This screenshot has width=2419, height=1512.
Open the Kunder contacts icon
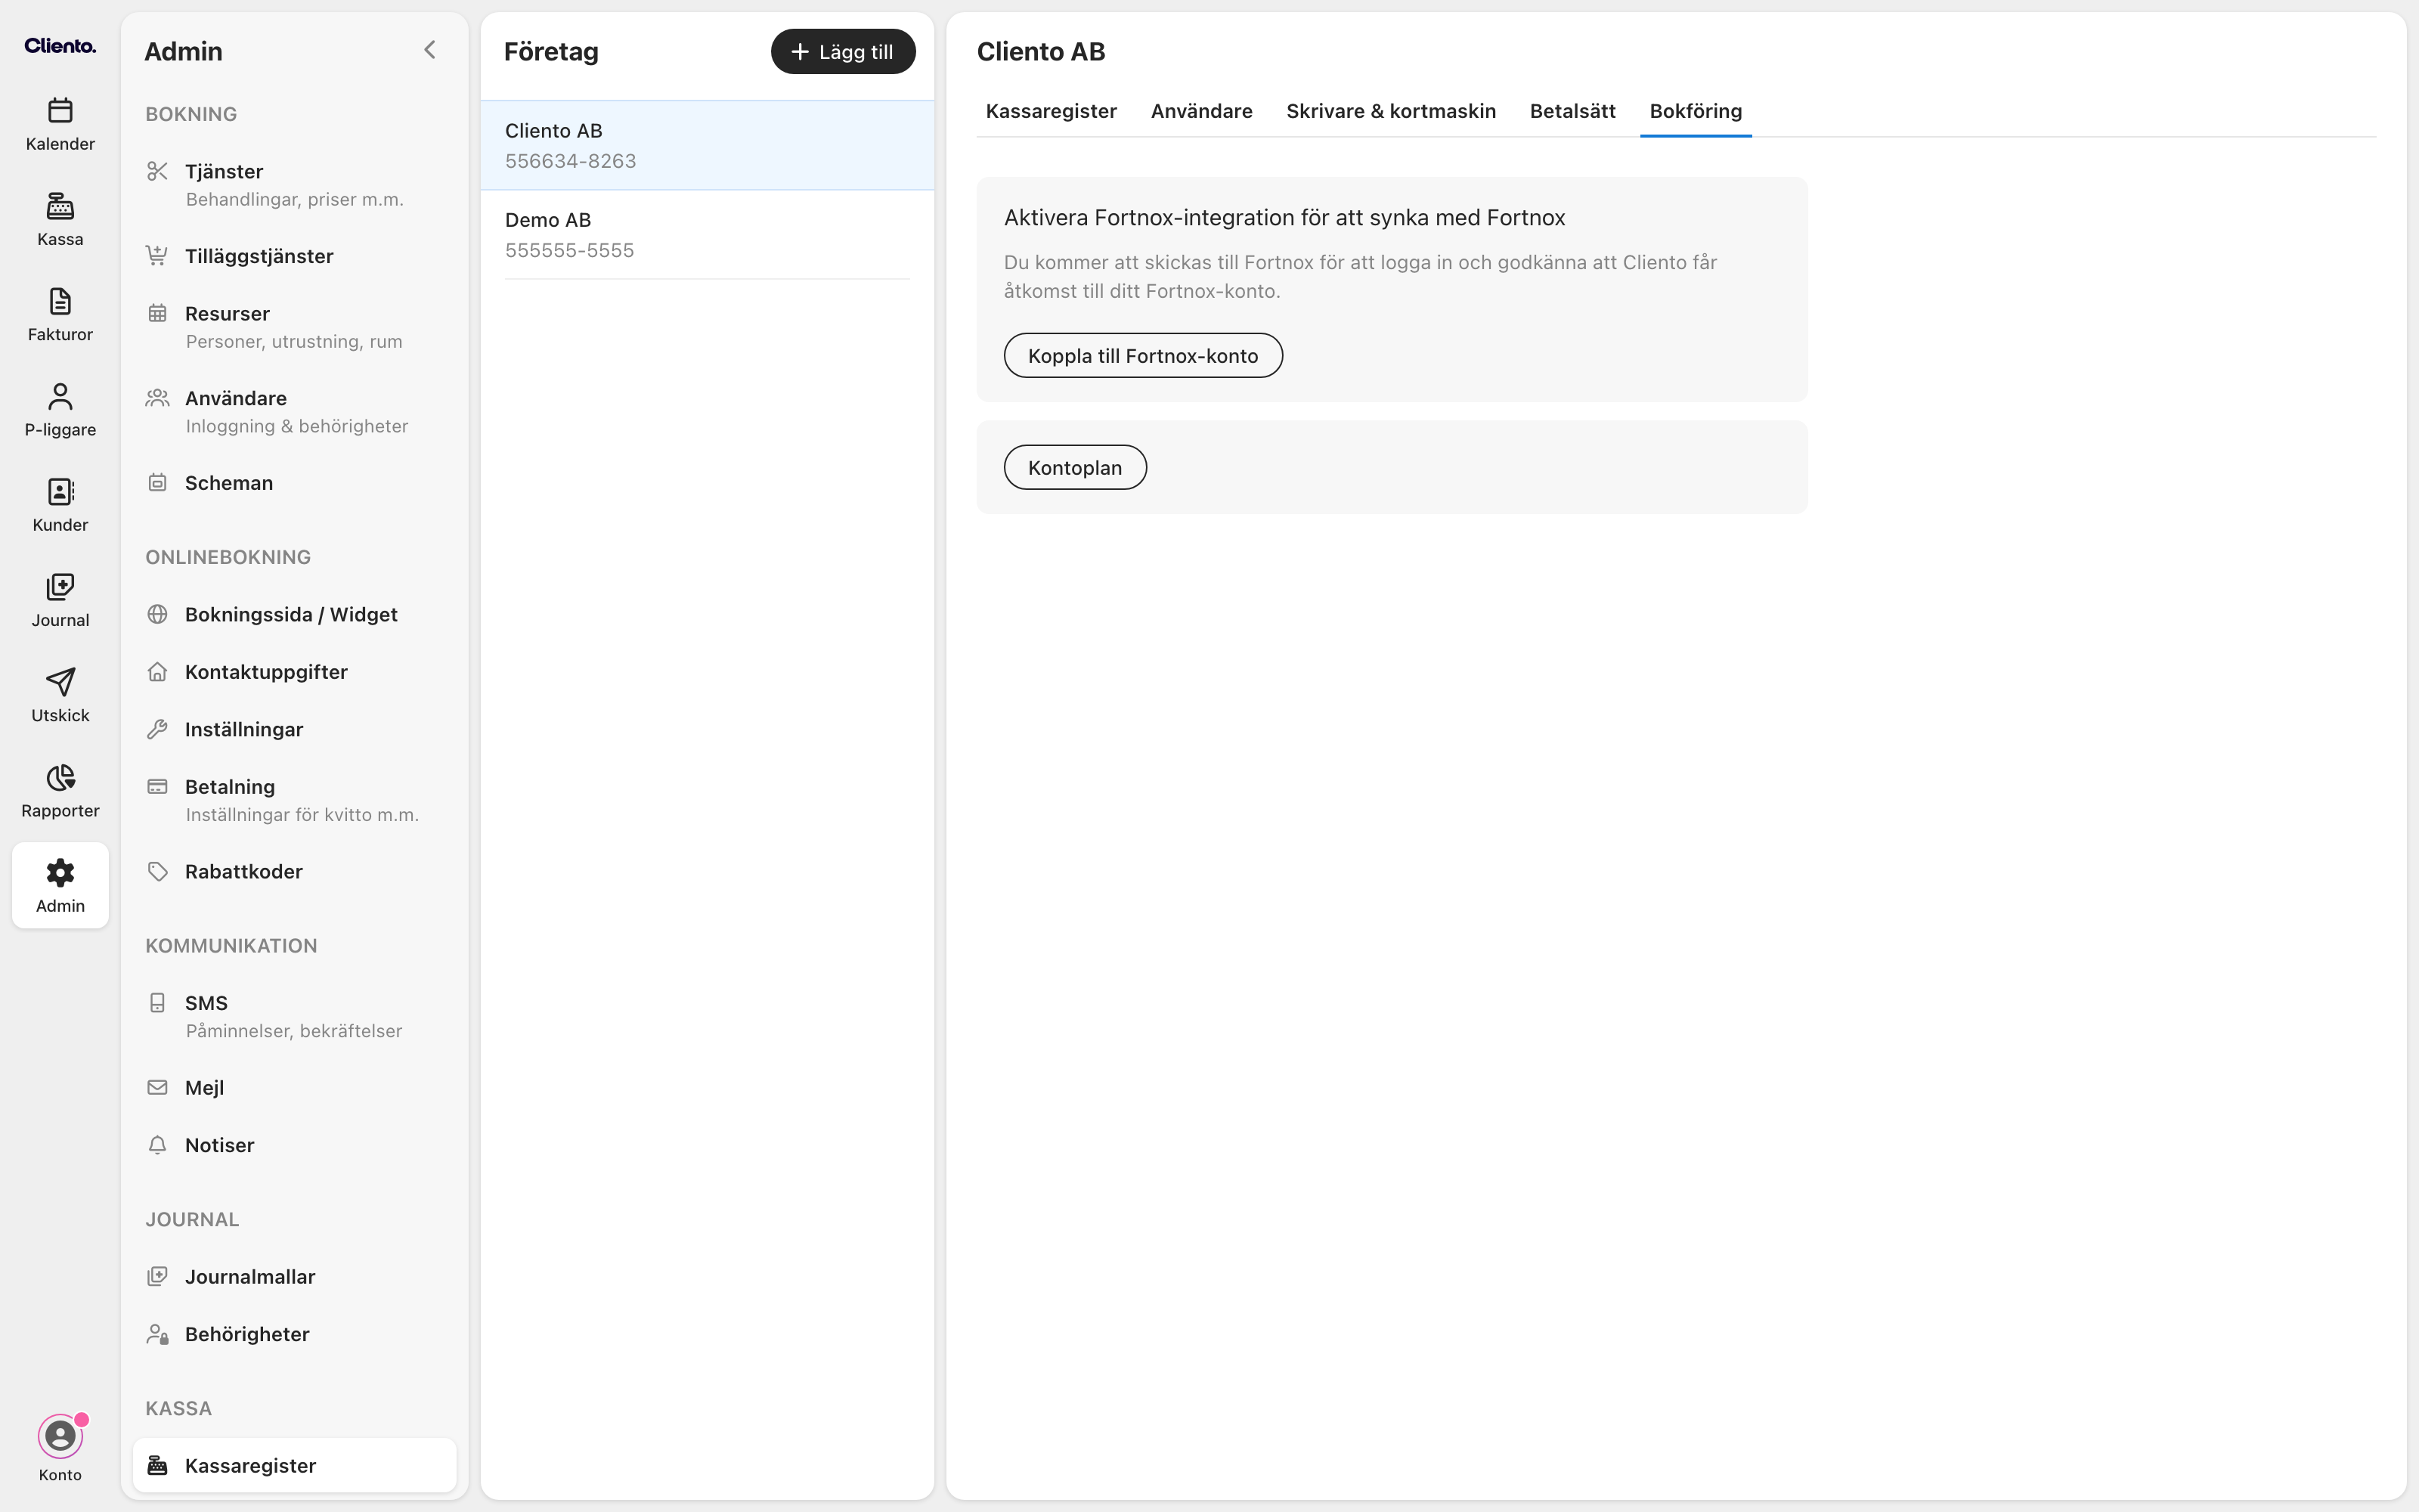60,492
